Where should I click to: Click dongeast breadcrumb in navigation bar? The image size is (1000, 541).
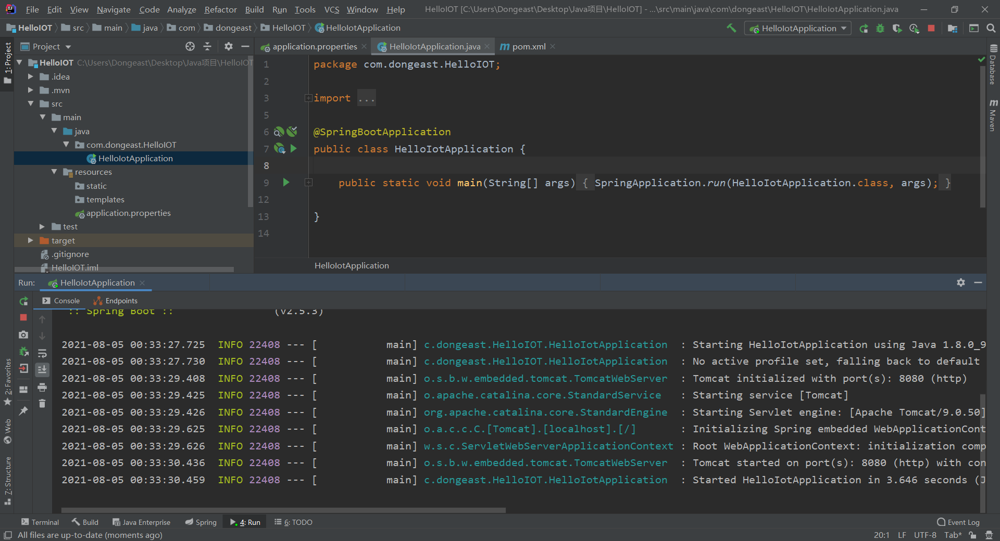pyautogui.click(x=228, y=28)
